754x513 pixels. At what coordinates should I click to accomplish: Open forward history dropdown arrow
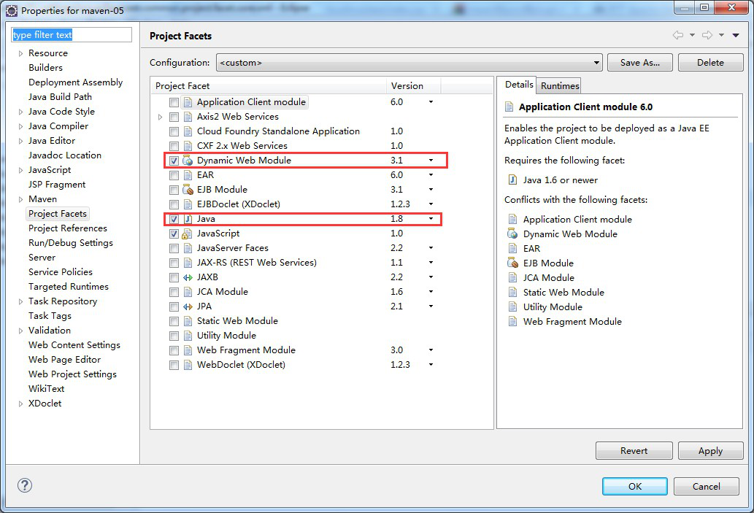click(x=721, y=35)
